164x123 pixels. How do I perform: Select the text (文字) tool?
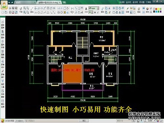point(86,10)
